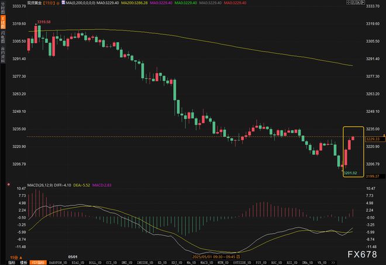Switch to the VR_UD indicator
Image resolution: width=386 pixels, height=265 pixels.
point(322,263)
